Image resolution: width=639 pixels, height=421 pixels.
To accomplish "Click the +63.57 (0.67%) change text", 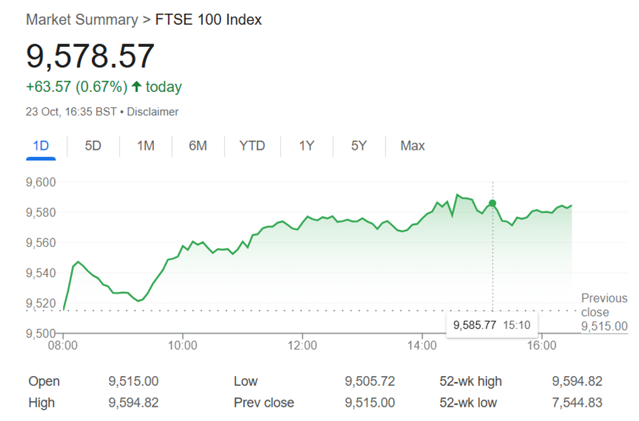I will 75,87.
